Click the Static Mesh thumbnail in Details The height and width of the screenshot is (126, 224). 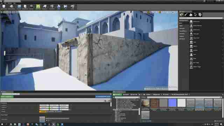(42, 119)
